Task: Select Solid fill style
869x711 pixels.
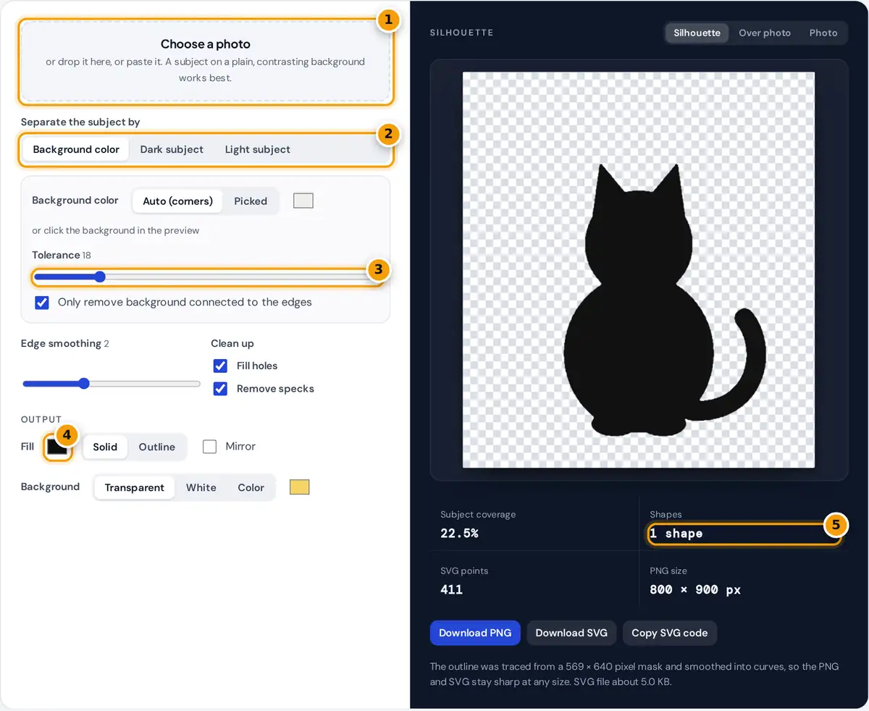Action: [105, 447]
